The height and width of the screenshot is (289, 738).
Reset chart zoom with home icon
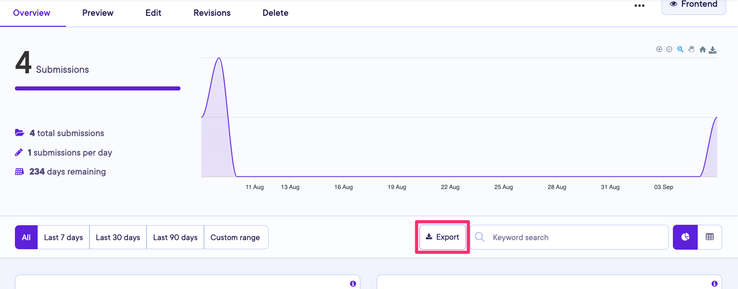point(702,50)
